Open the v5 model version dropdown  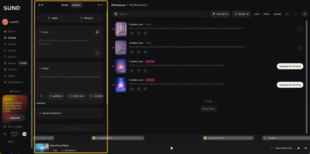click(100, 5)
